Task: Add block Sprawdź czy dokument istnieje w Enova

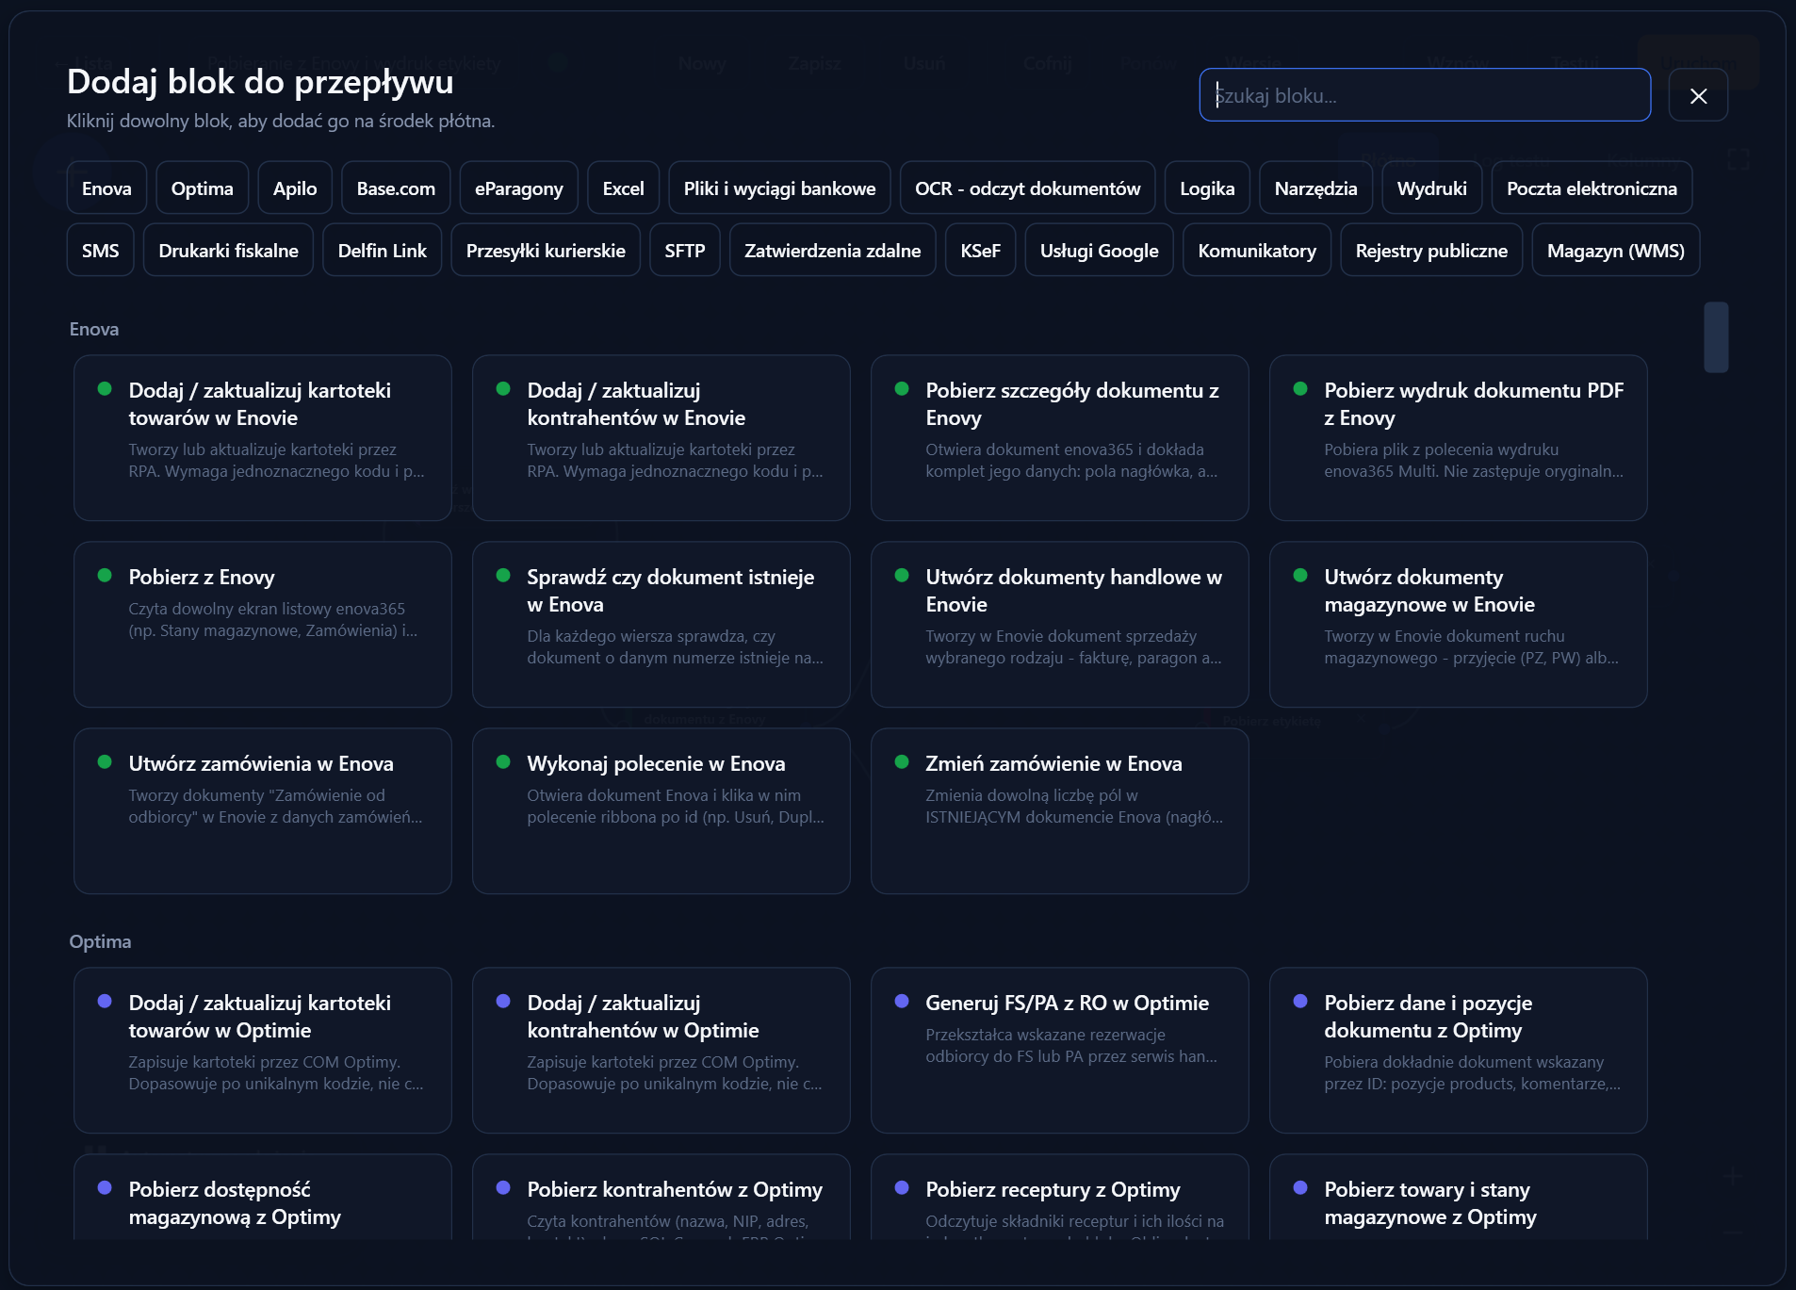Action: click(661, 625)
